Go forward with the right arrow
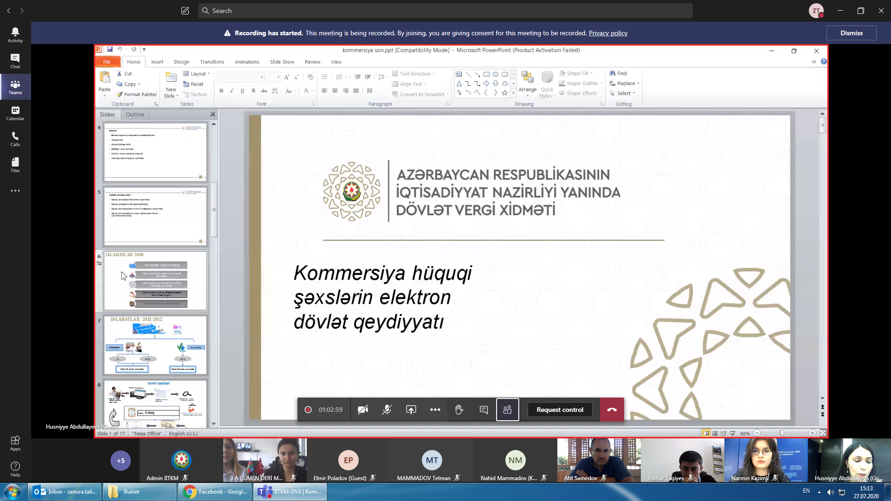The width and height of the screenshot is (891, 501). [22, 11]
